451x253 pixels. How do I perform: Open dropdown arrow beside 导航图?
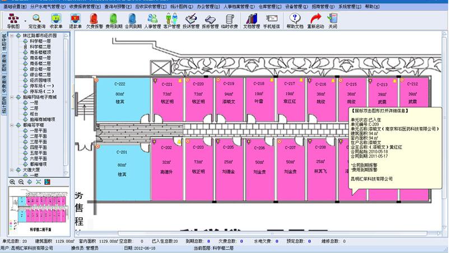click(x=25, y=21)
